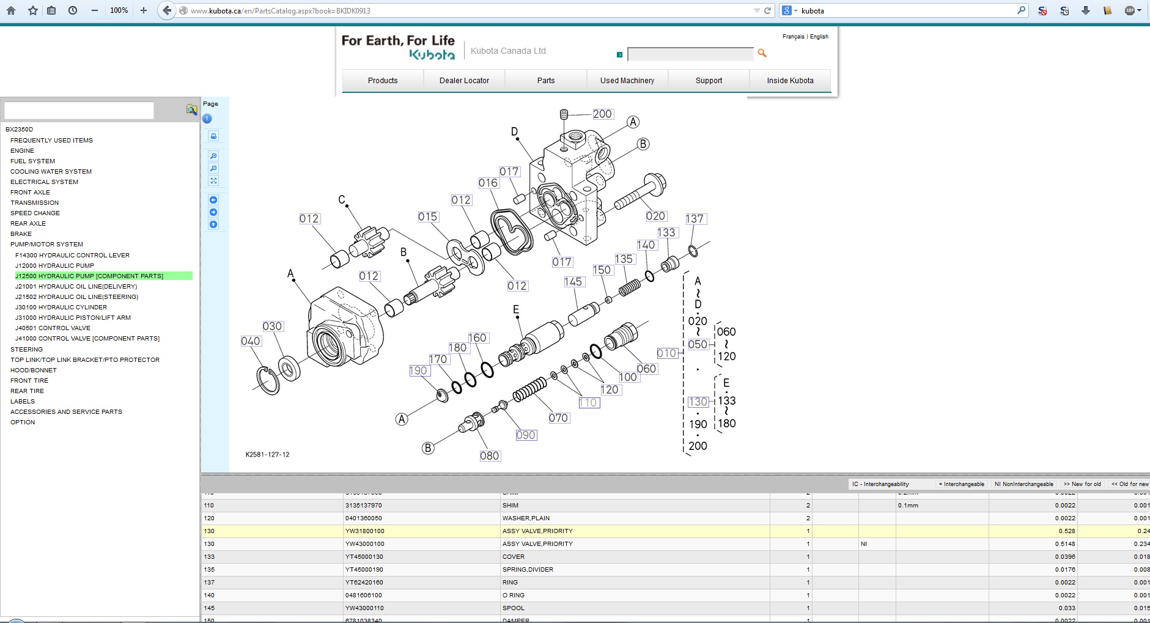Reset the 100% browser zoom level
The width and height of the screenshot is (1150, 623).
pos(119,10)
